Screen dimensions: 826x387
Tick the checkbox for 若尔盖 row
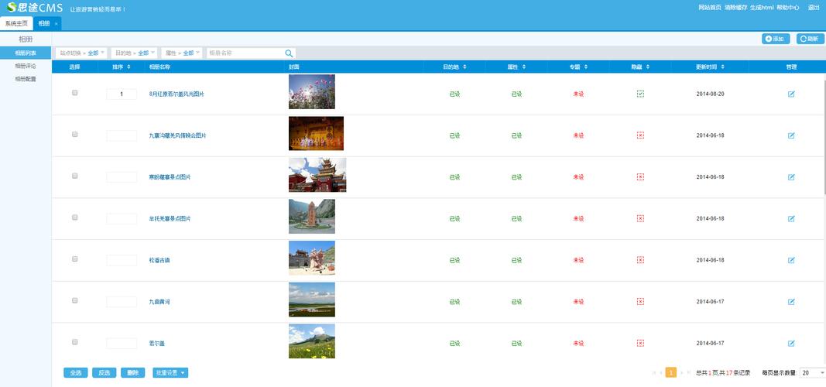75,341
